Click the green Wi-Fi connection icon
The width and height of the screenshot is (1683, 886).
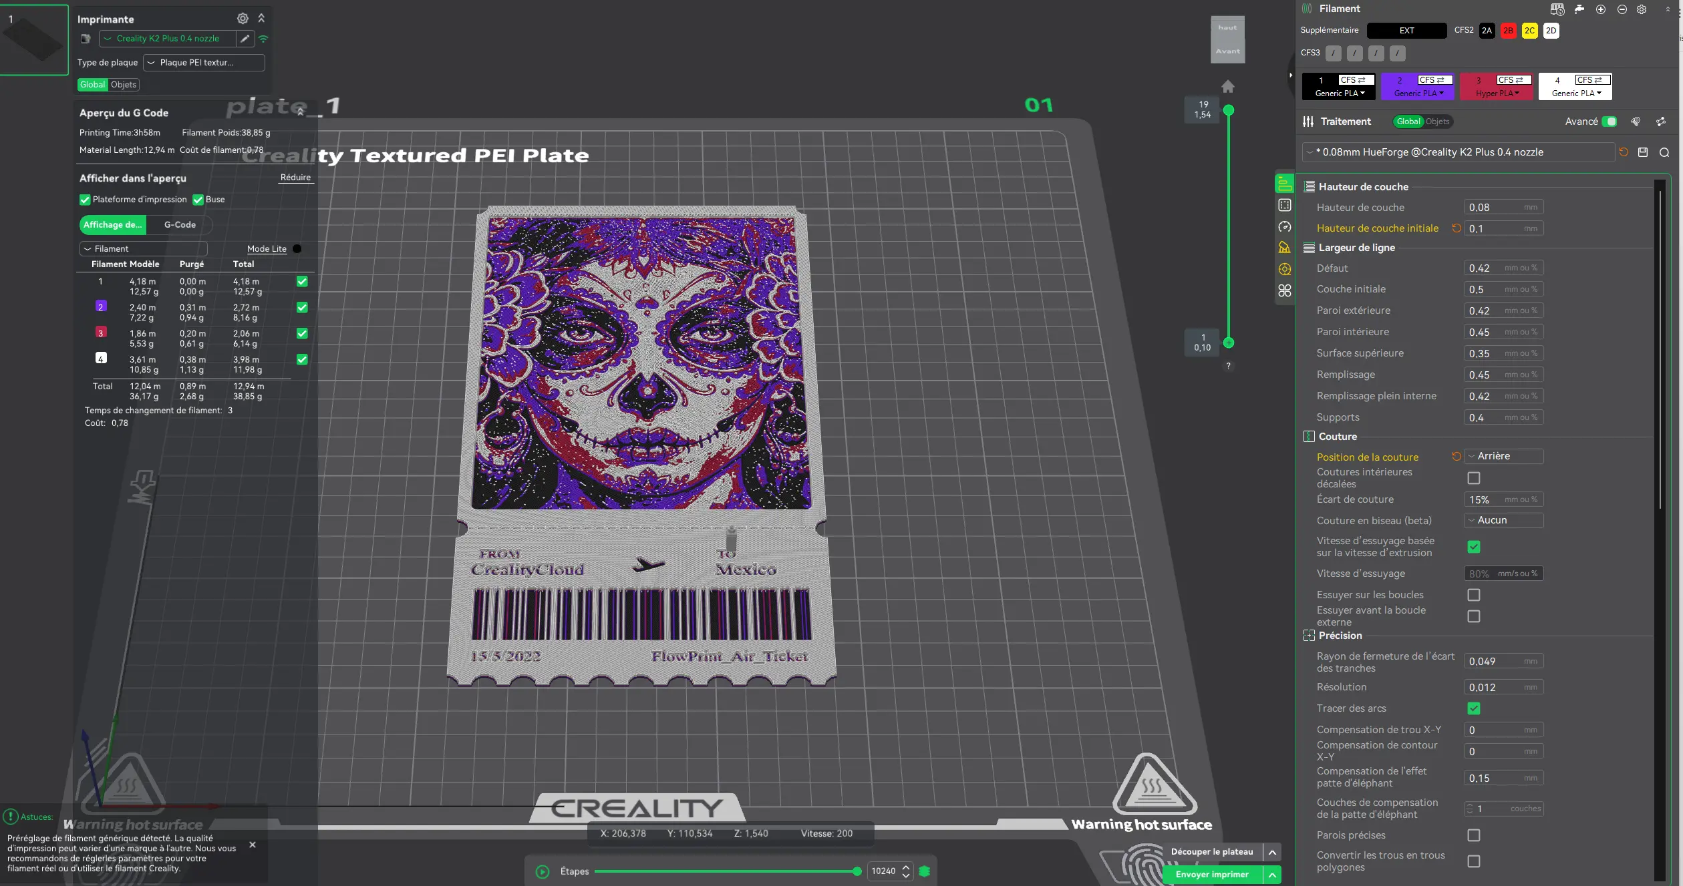coord(263,39)
